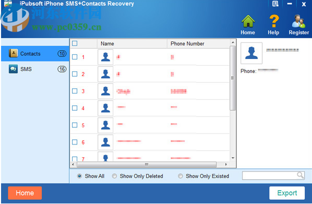312x204 pixels.
Task: Click the red row number 3
Action: (83, 91)
